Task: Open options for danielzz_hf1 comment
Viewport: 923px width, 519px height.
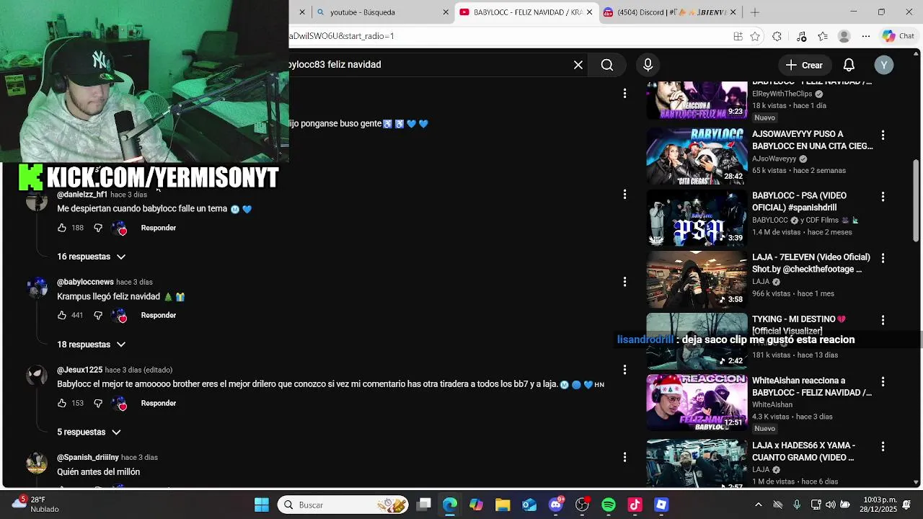Action: coord(625,194)
